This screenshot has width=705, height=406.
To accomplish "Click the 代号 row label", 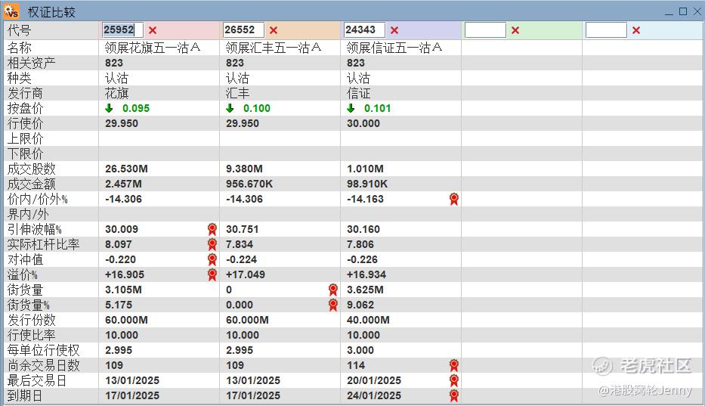I will point(19,30).
